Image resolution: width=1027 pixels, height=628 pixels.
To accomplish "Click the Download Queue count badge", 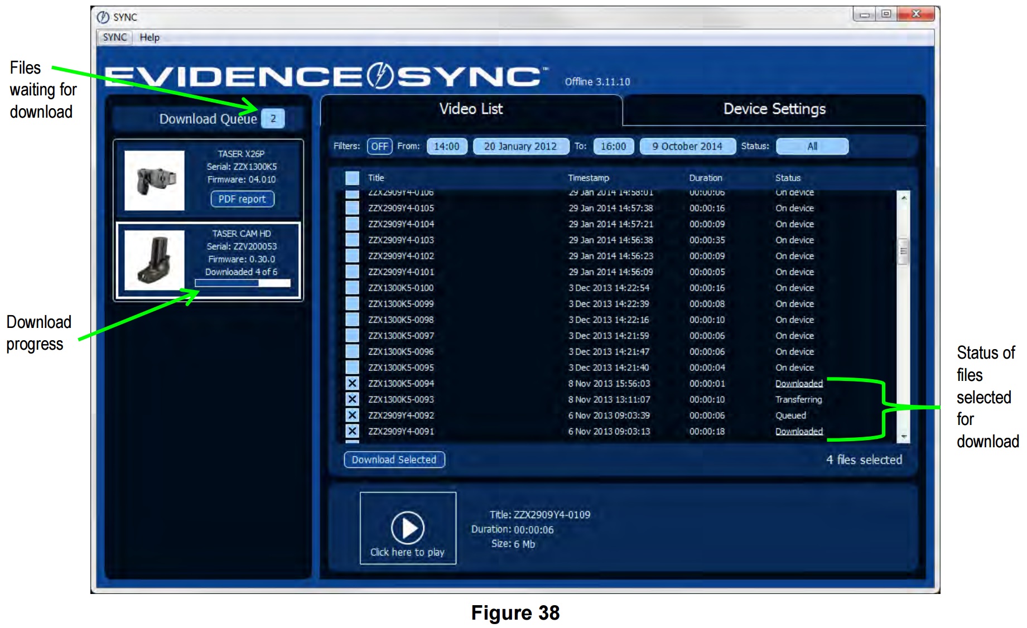I will 273,119.
